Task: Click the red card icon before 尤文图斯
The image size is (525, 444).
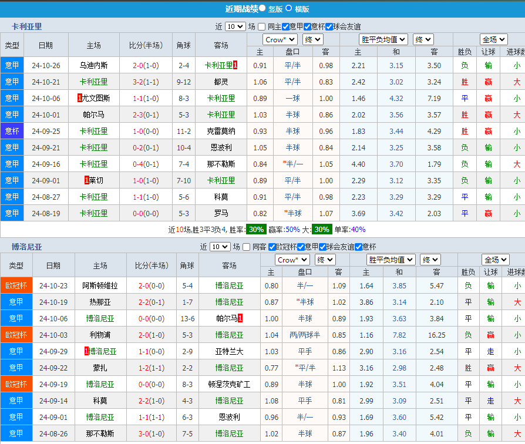Action: point(81,98)
